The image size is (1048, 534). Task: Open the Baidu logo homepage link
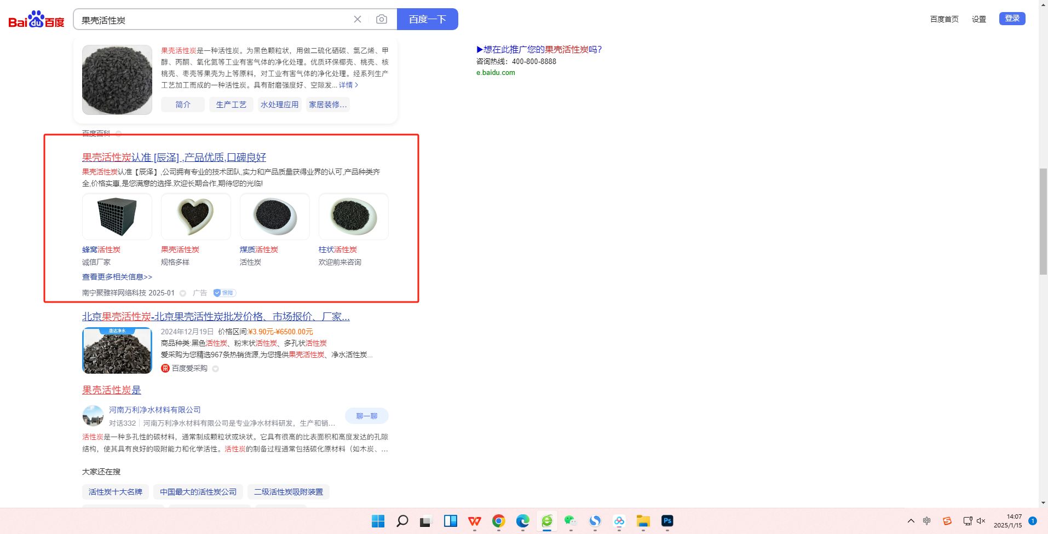(x=36, y=20)
